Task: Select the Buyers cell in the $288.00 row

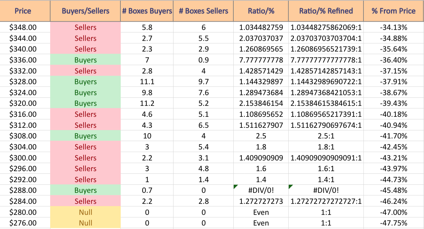Action: (85, 190)
